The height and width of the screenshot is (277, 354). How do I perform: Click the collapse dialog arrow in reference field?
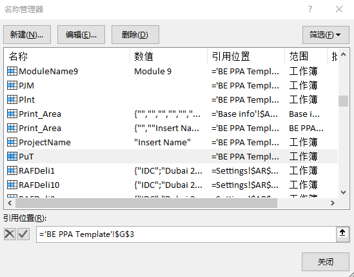coord(342,232)
